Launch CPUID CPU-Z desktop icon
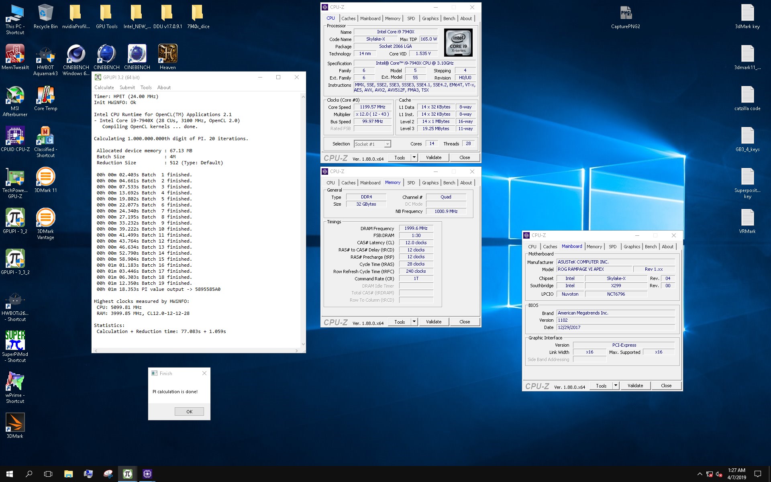Screen dimensions: 771x482 [15, 139]
